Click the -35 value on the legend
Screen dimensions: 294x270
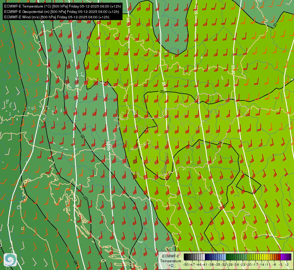217,265
